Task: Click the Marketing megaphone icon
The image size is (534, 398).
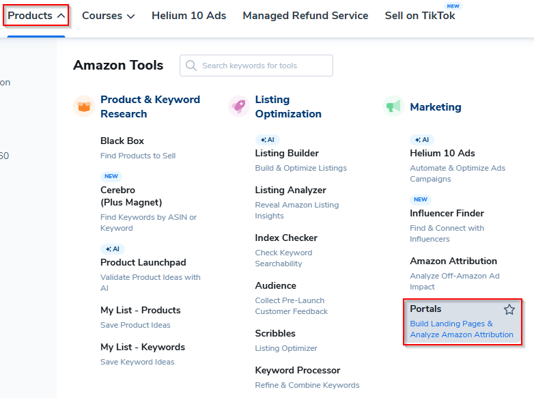Action: click(393, 106)
